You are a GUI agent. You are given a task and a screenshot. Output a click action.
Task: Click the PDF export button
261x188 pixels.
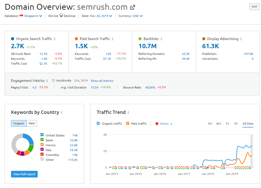click(255, 7)
